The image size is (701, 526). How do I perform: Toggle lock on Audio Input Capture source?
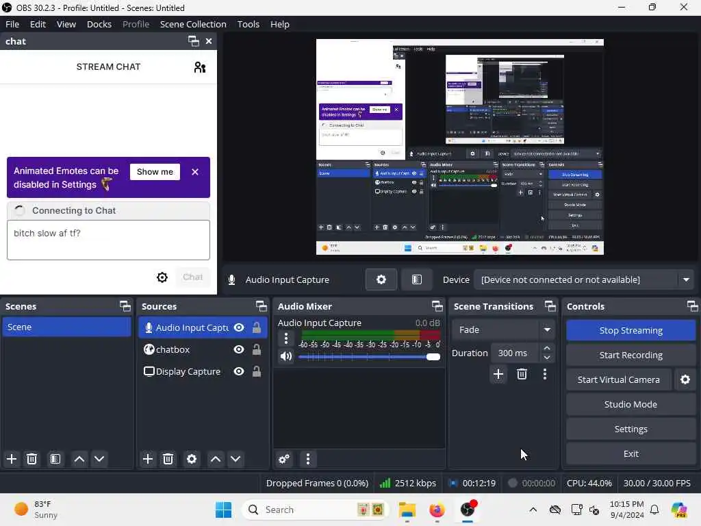point(257,328)
